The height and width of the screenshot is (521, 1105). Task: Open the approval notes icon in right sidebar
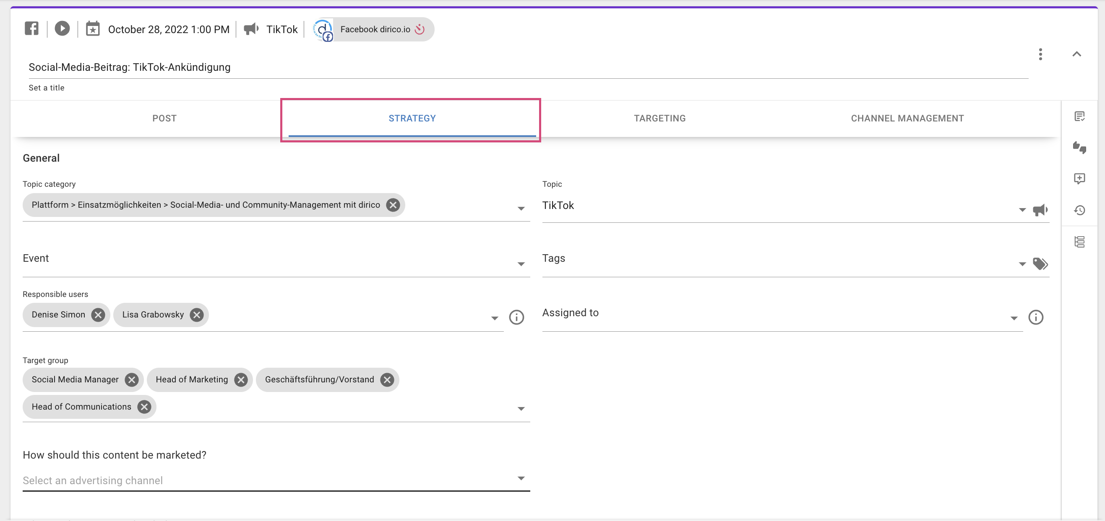click(x=1080, y=116)
